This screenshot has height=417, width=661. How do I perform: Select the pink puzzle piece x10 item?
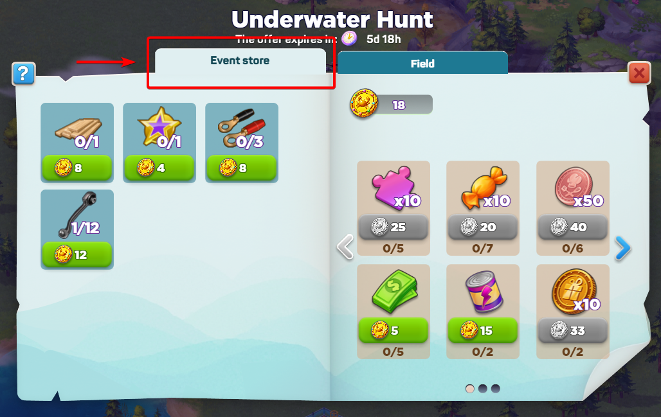[x=394, y=188]
